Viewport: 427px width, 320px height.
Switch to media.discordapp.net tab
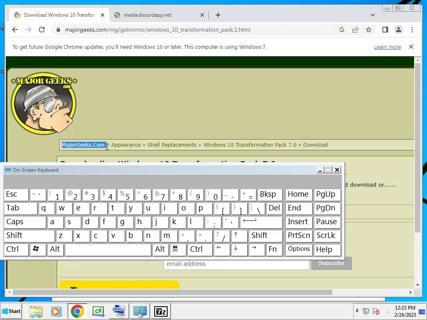coord(159,15)
